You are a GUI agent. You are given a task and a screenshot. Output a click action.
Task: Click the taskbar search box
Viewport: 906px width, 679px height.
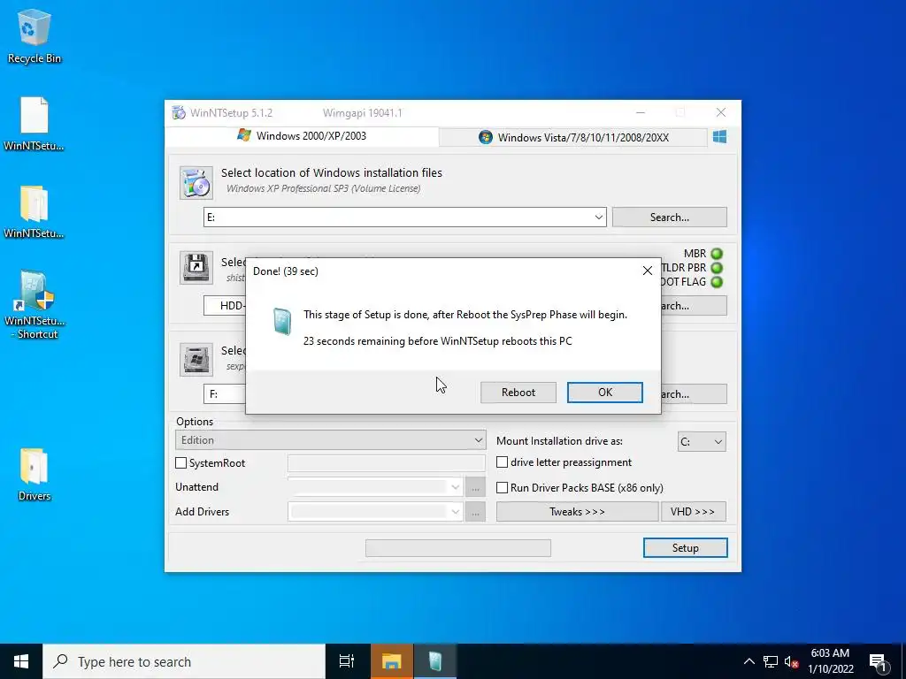click(x=184, y=661)
